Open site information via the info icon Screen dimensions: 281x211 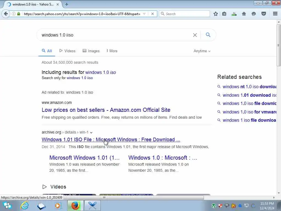pyautogui.click(x=14, y=14)
